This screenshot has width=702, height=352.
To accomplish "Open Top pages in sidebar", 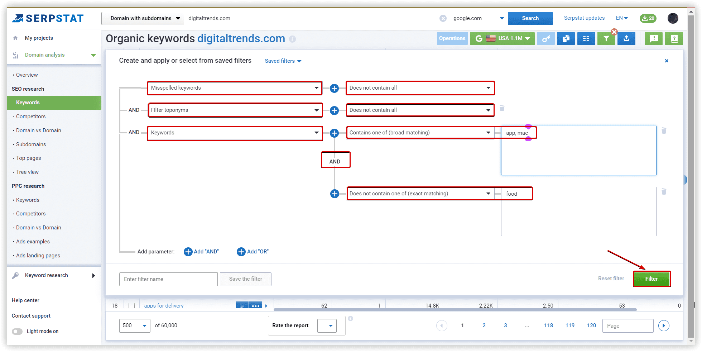I will point(28,158).
